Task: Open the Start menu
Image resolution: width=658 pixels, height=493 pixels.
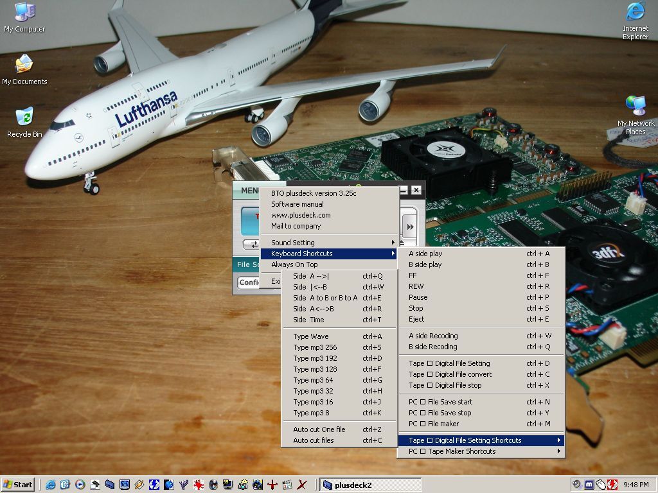Action: (x=18, y=485)
